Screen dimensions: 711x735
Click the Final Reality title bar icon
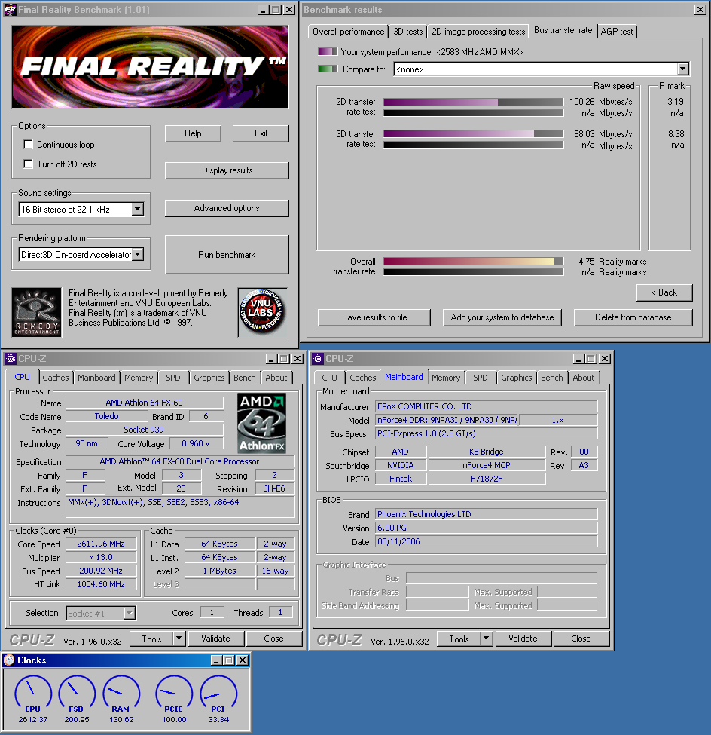[10, 9]
